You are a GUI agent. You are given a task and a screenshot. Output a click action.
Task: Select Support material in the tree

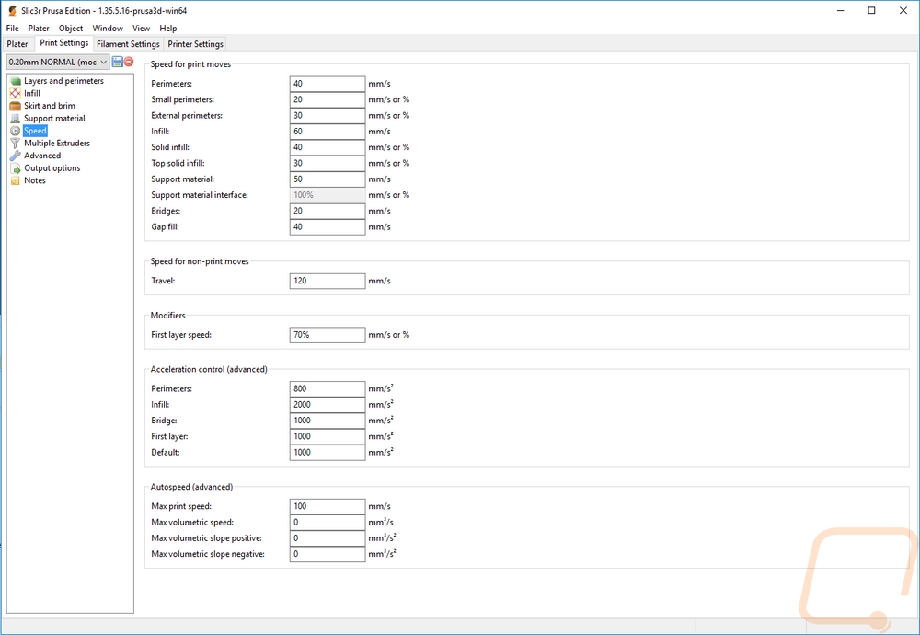tap(54, 118)
